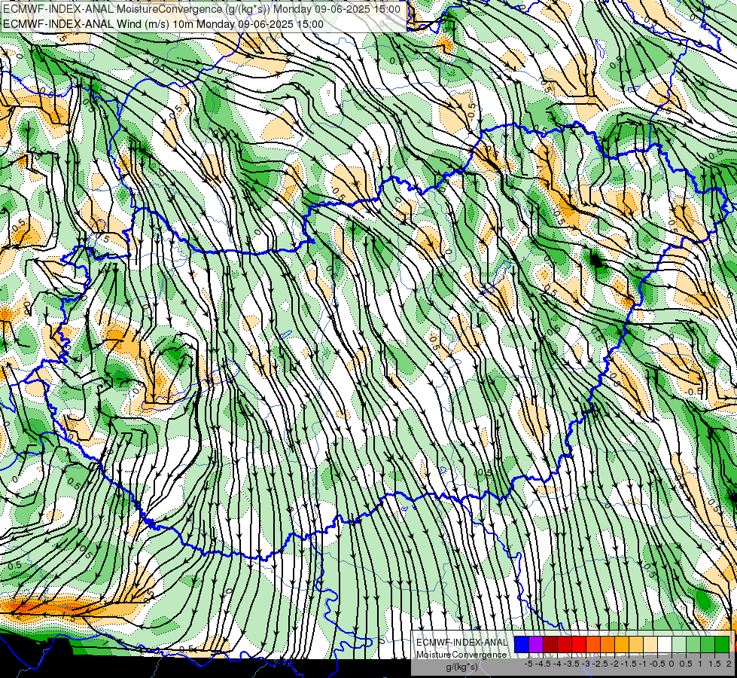Click the black convergence maximum spot on map
The width and height of the screenshot is (737, 678).
596,260
